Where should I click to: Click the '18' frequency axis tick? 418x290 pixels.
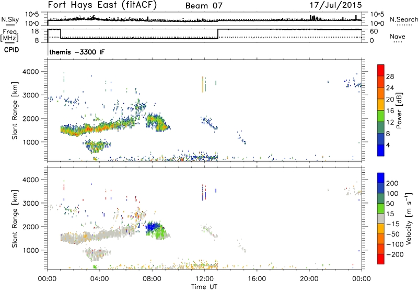35,31
